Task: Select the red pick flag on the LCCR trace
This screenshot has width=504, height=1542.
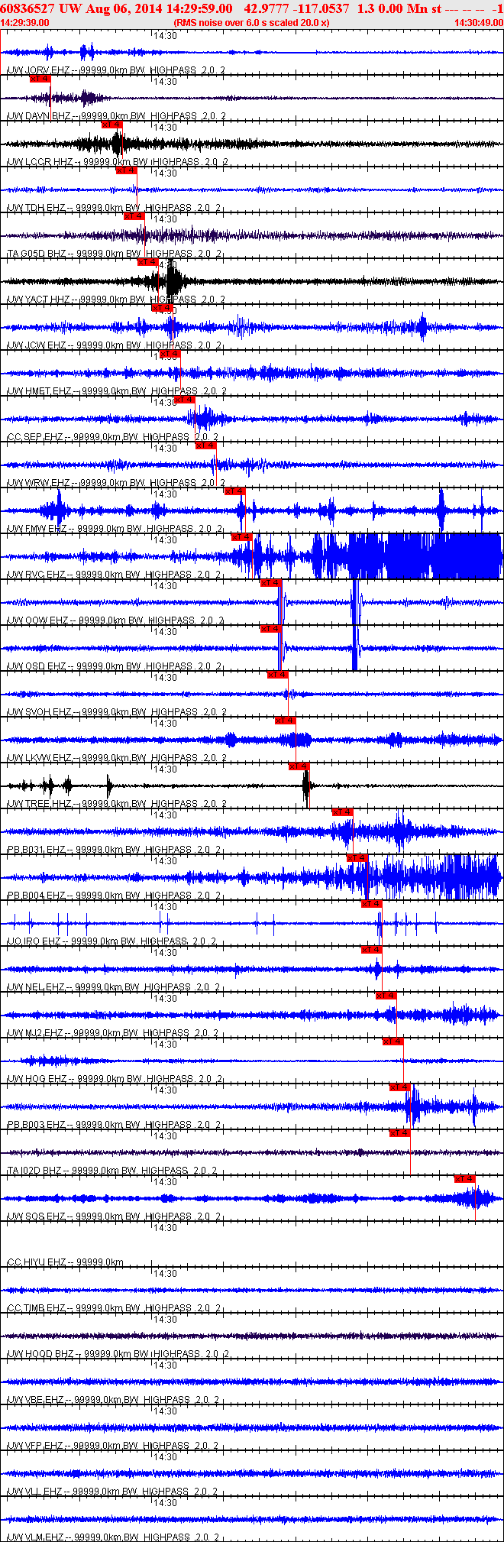Action: click(111, 125)
